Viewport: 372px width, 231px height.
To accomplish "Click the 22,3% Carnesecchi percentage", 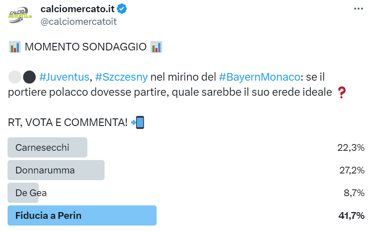I will [x=351, y=147].
